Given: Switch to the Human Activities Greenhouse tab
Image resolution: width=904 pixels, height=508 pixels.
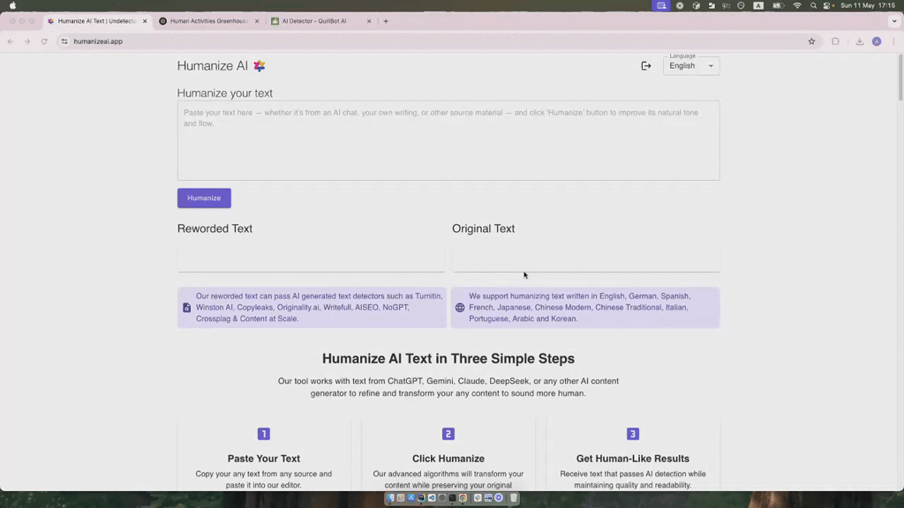Looking at the screenshot, I should (x=208, y=21).
